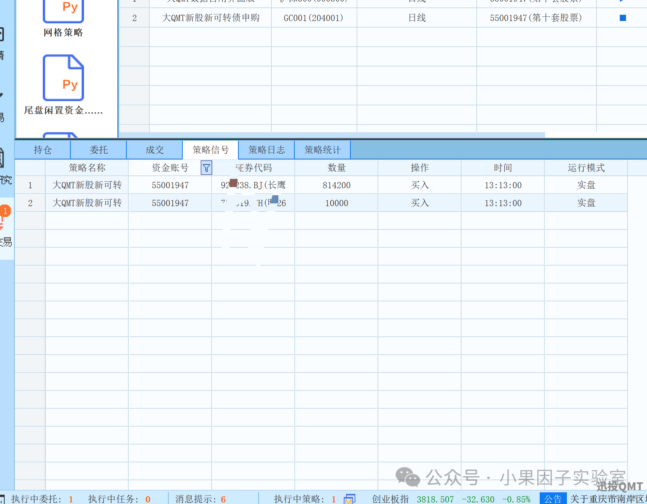Open the notification badge showing 1 in sidebar
647x504 pixels.
pos(5,211)
